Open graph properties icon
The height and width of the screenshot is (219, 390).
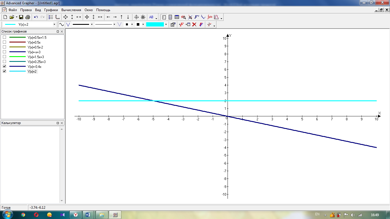[x=173, y=25]
